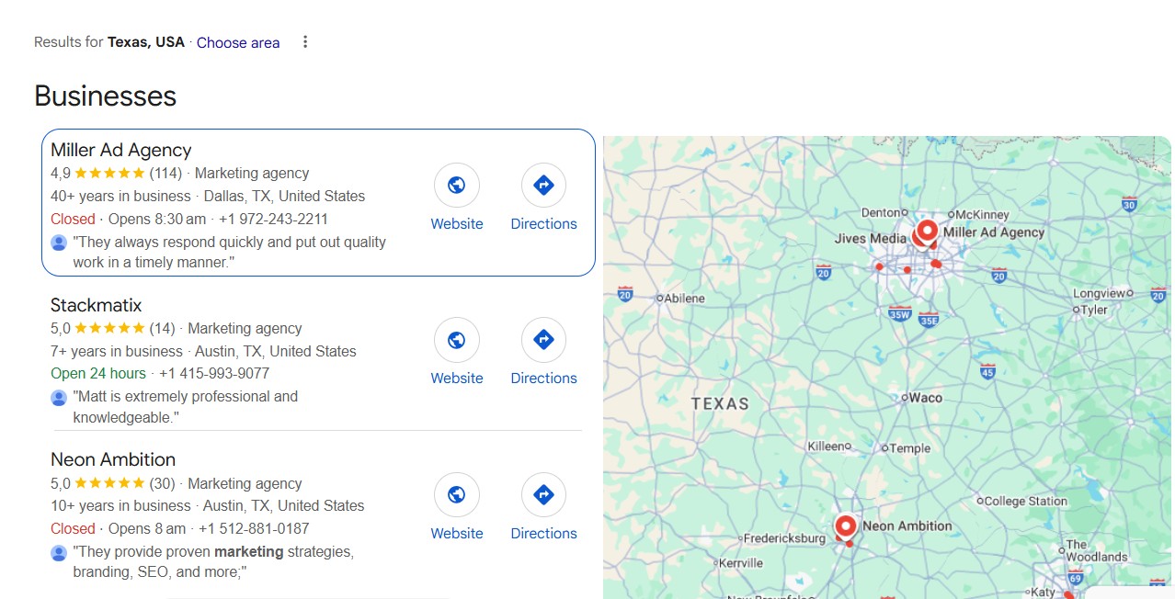Screen dimensions: 1175x599
Task: Open Miller Ad Agency website globe icon
Action: point(457,186)
